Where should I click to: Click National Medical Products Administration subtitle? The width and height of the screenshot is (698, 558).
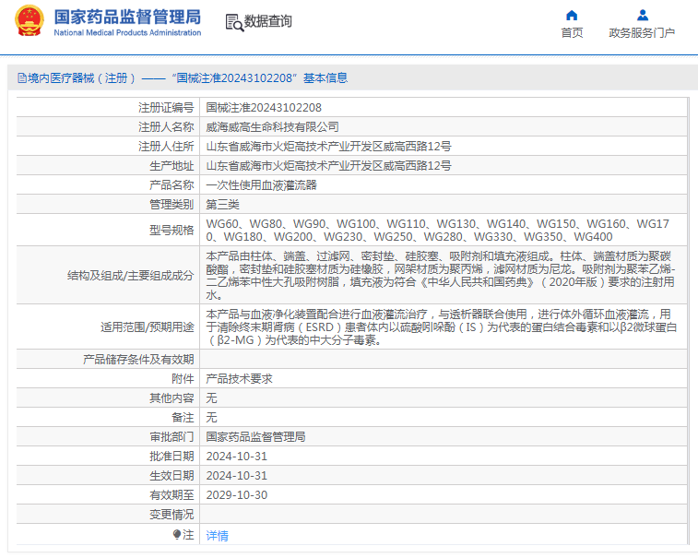tap(127, 32)
